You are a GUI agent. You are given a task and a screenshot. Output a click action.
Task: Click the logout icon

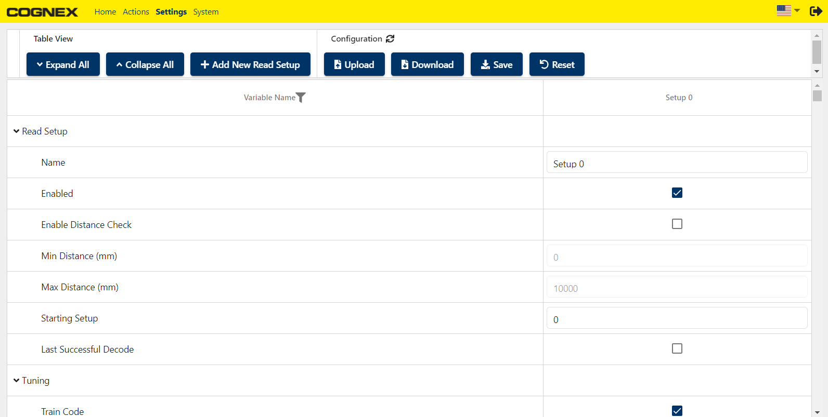(x=816, y=11)
